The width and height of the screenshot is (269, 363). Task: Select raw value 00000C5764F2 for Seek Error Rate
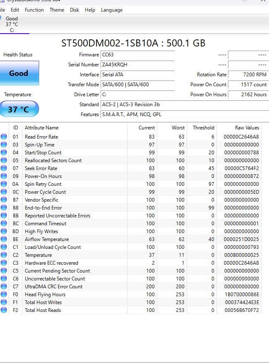click(242, 168)
